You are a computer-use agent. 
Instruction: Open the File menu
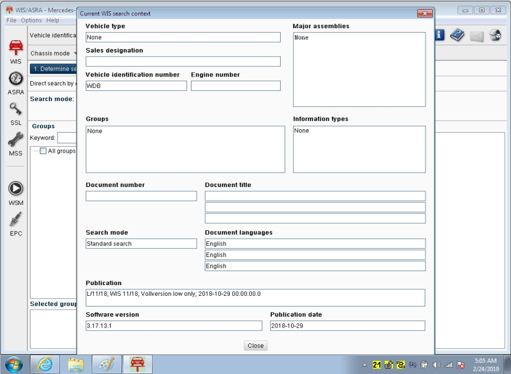point(11,20)
